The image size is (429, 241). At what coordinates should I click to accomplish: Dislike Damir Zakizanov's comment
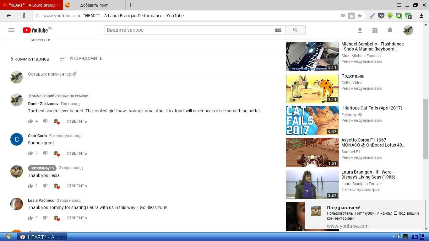point(45,121)
